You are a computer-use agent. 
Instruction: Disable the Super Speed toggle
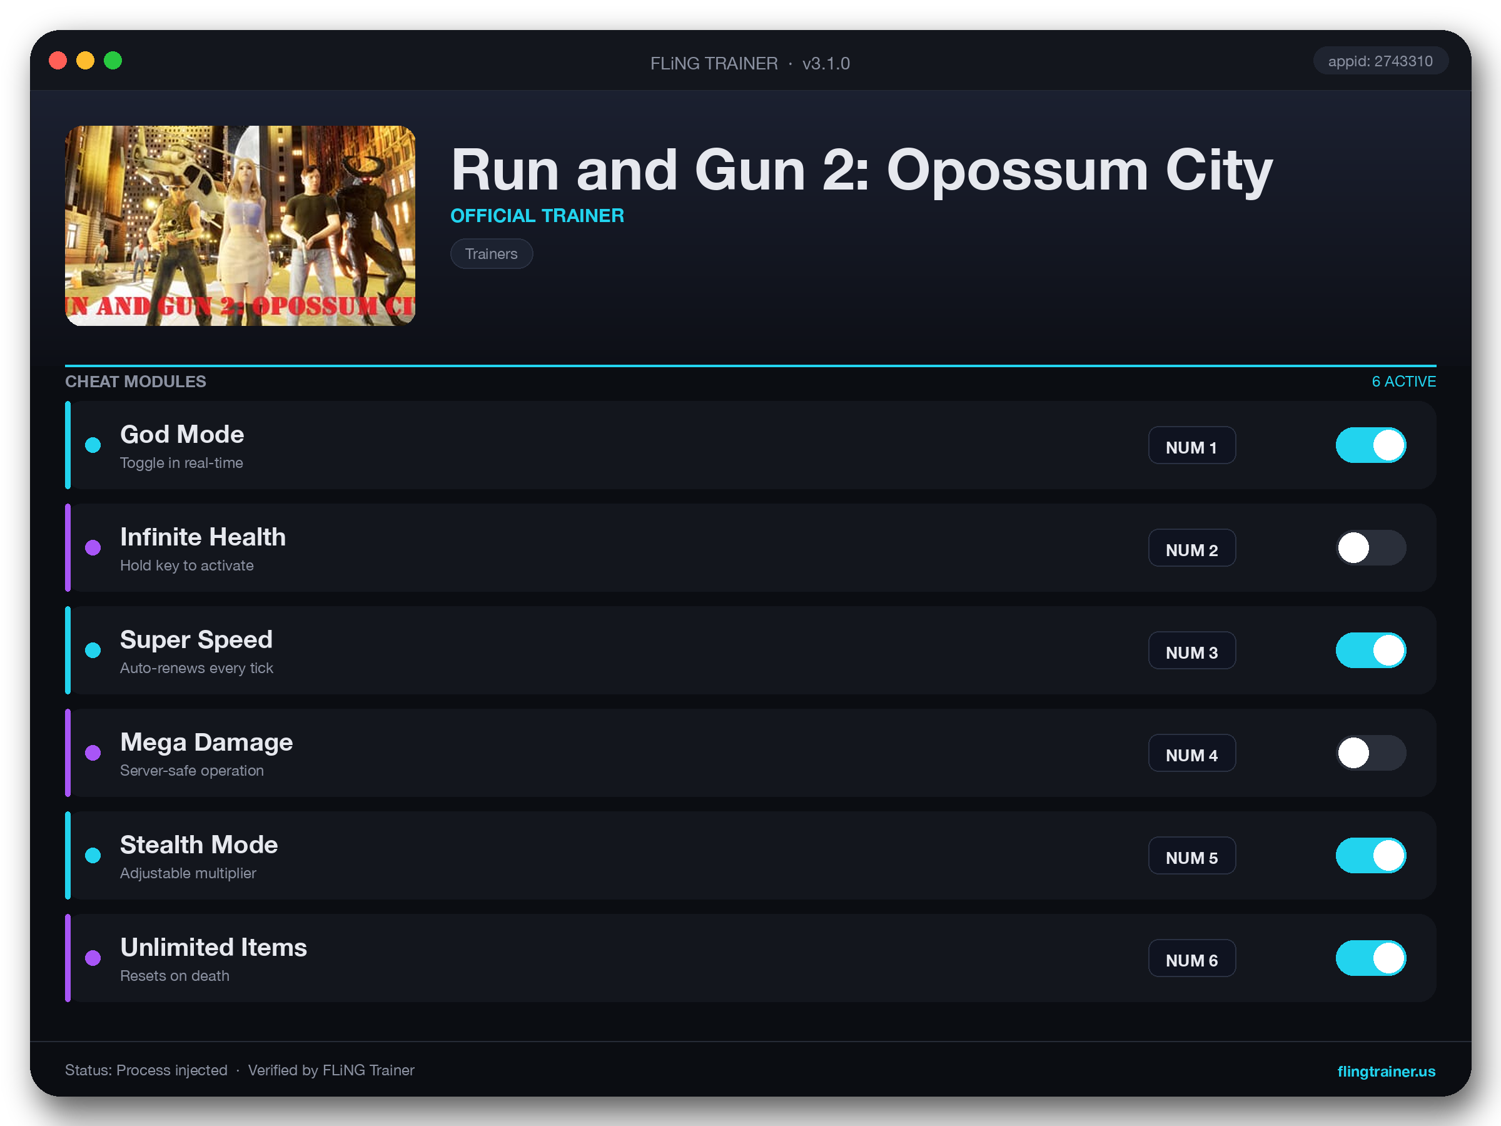(x=1370, y=650)
